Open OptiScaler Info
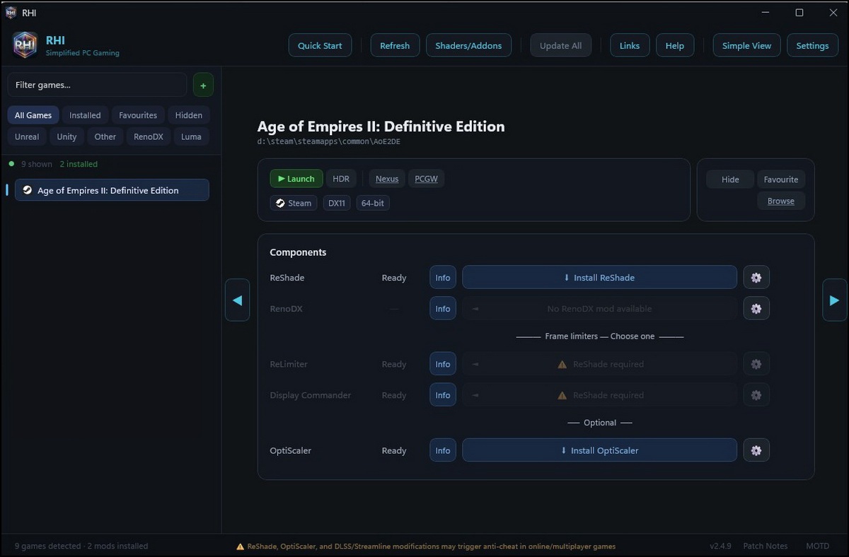Screen dimensions: 849x557 coord(443,450)
